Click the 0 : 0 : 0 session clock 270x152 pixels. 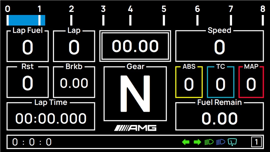click(32, 142)
